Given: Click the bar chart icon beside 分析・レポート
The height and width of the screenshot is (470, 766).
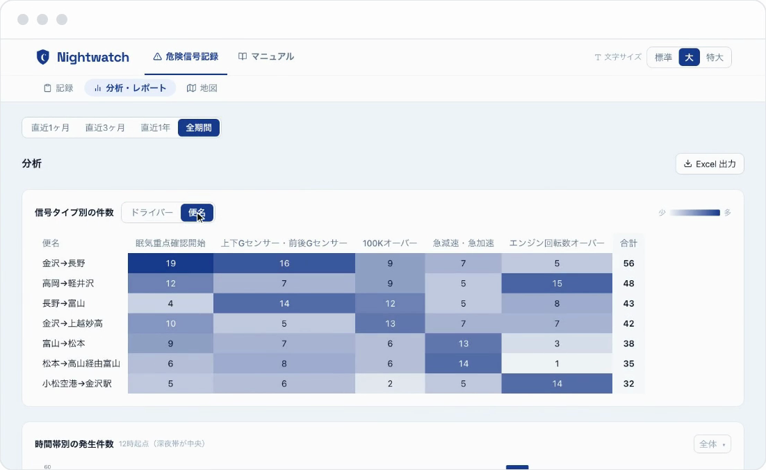Looking at the screenshot, I should [x=98, y=88].
